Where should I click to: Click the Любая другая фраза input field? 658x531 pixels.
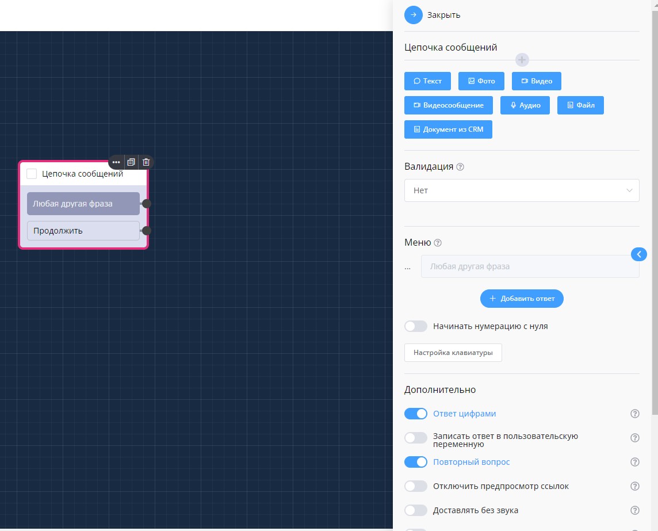click(530, 266)
